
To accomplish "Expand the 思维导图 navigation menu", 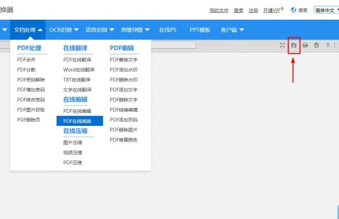I will [135, 30].
